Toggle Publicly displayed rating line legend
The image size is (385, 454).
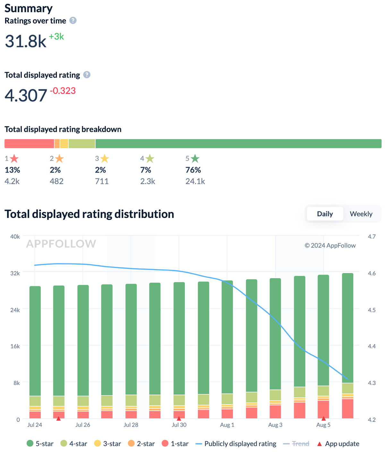point(236,444)
